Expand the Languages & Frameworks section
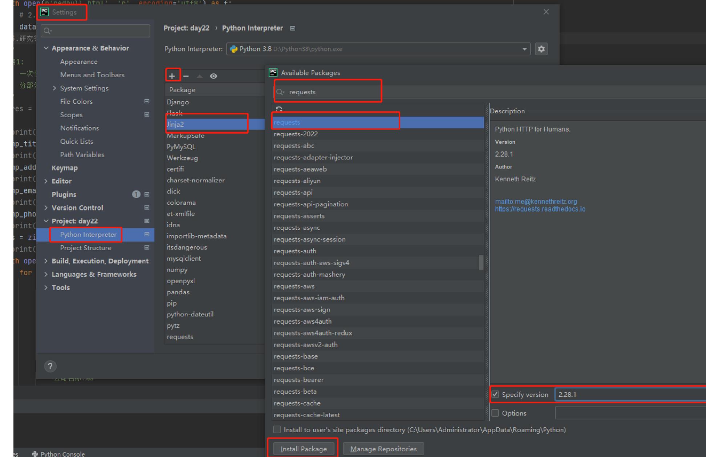This screenshot has height=457, width=706. point(46,274)
